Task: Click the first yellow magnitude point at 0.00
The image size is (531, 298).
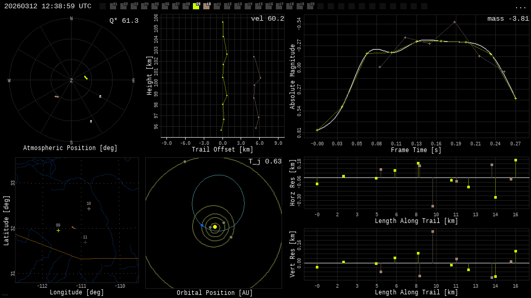Action: tap(317, 130)
